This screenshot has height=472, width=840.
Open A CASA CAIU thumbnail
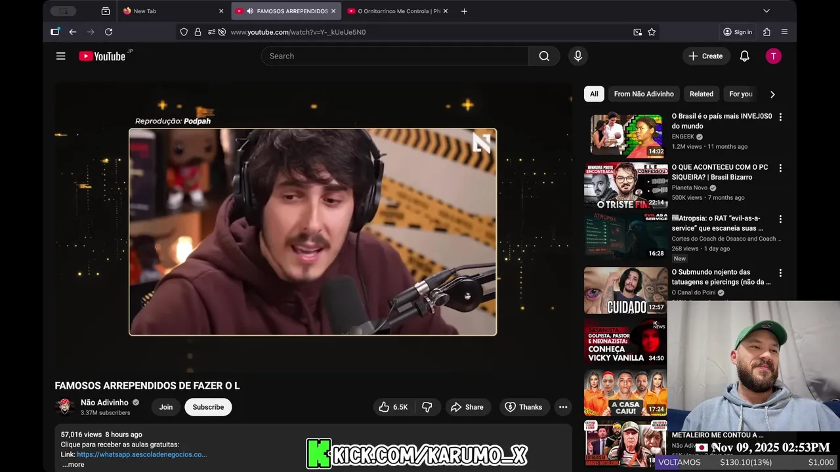pyautogui.click(x=625, y=393)
